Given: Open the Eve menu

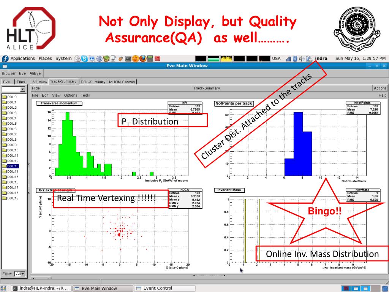Looking at the screenshot, I should coord(22,73).
